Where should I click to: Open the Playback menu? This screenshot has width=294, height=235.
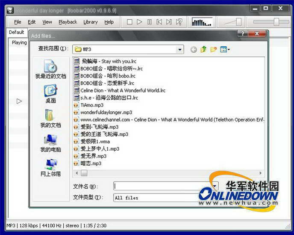68,22
